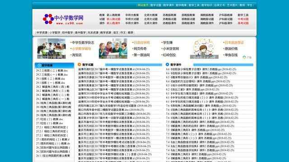Click the 数学教案 panel header icon

pyautogui.click(x=39, y=65)
